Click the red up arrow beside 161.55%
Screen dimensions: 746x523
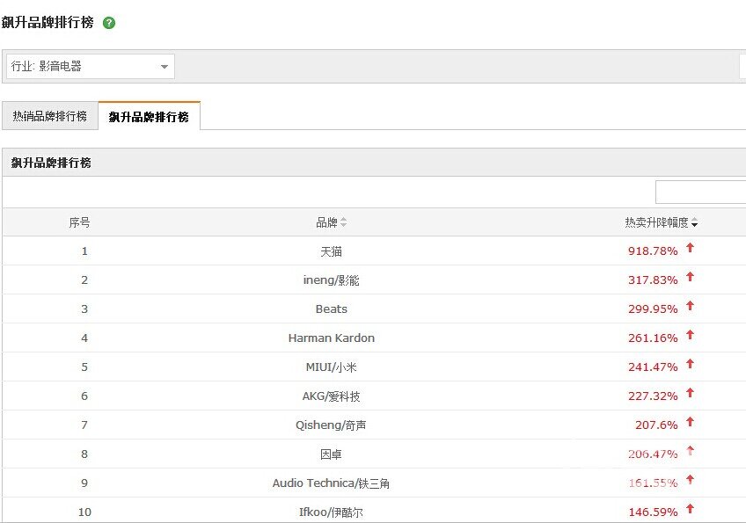pos(690,480)
